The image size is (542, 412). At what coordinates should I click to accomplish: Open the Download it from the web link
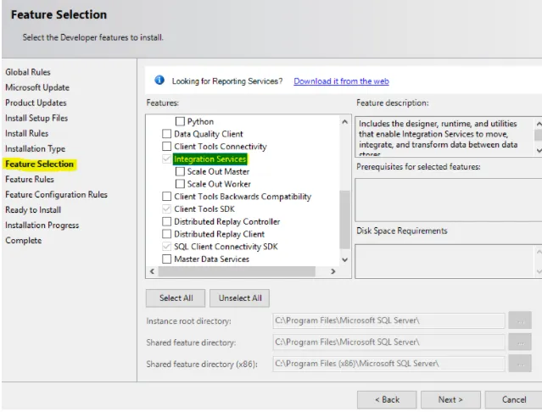coord(341,81)
